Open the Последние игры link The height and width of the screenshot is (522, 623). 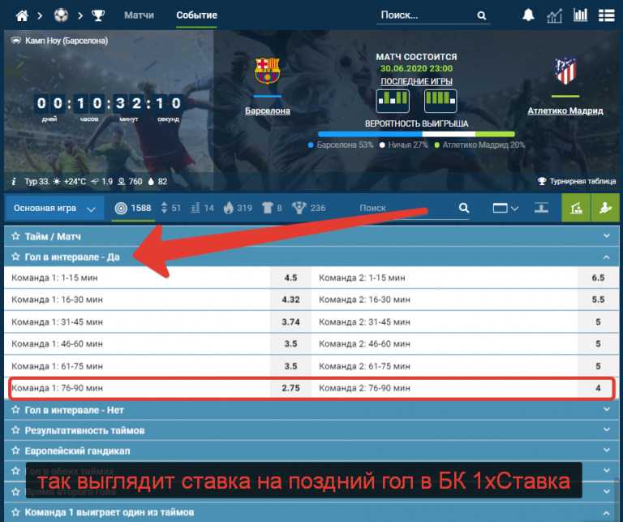pyautogui.click(x=416, y=81)
